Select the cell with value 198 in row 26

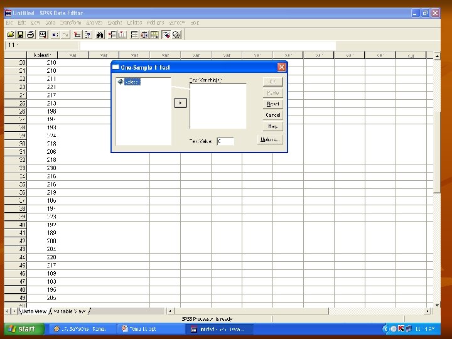pyautogui.click(x=42, y=112)
